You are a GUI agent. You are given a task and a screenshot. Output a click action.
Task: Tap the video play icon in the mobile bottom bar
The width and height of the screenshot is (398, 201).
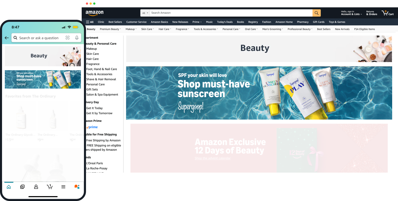[22, 187]
